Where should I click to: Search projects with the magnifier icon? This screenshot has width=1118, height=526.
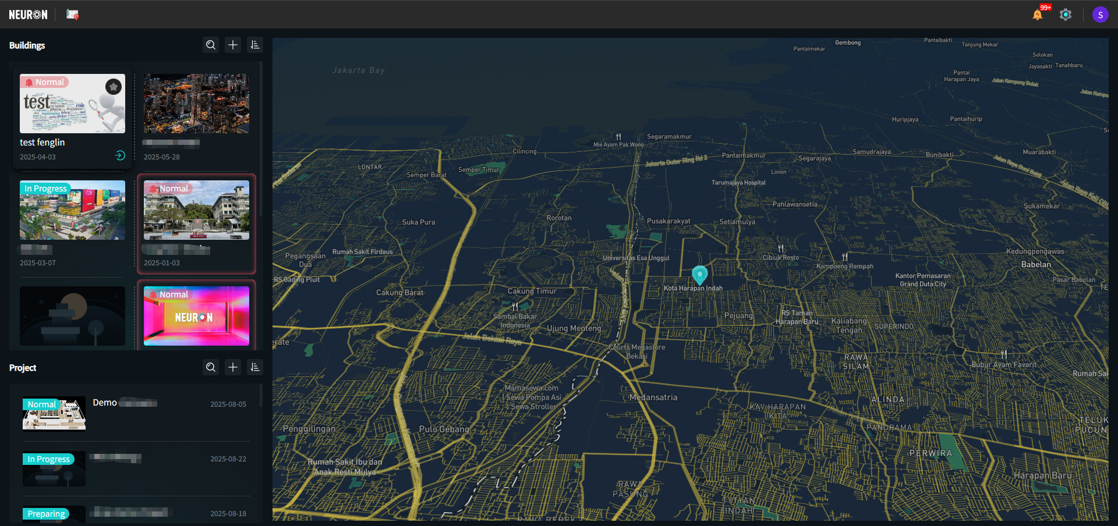(211, 367)
